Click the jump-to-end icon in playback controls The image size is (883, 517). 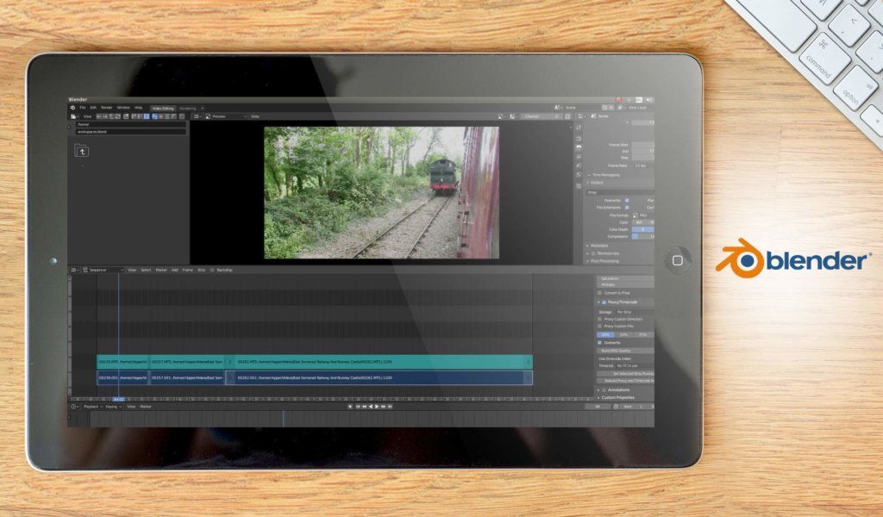389,408
